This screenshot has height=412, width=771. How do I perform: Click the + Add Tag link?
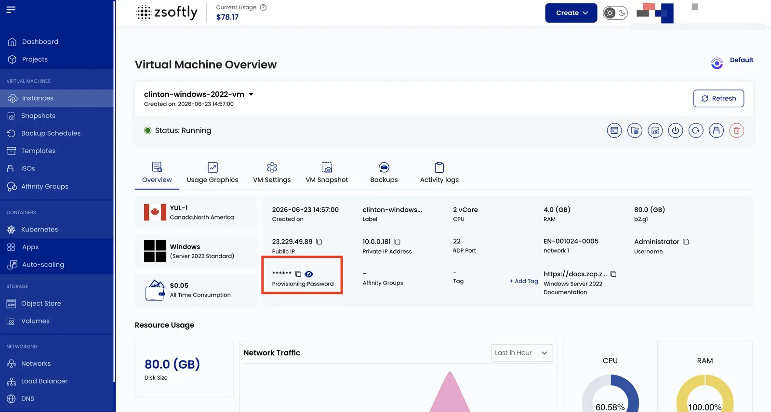[x=524, y=281]
